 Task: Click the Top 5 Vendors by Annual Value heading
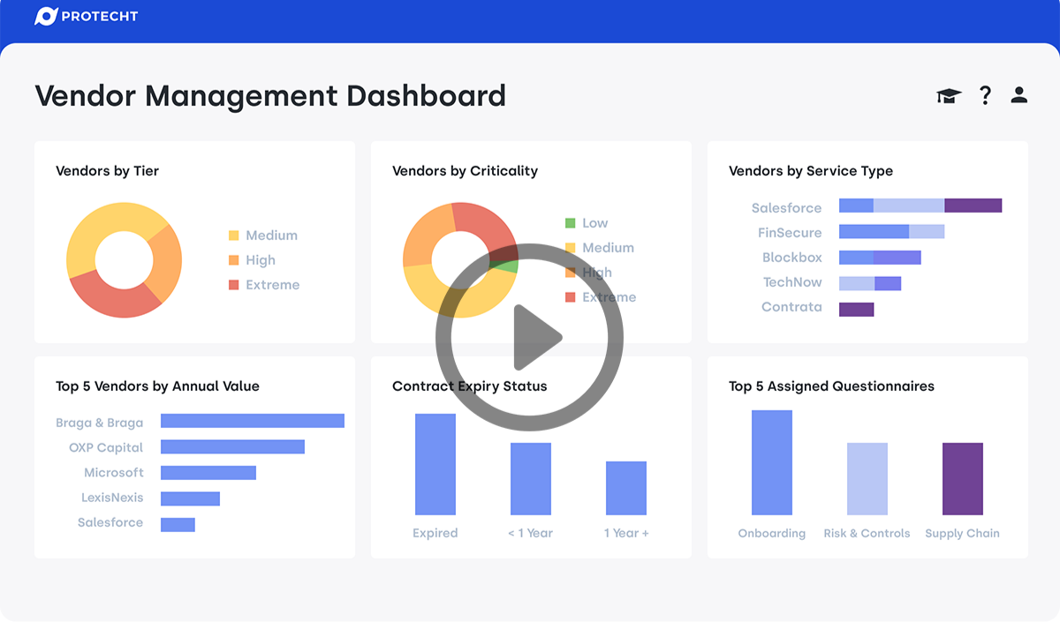click(157, 386)
